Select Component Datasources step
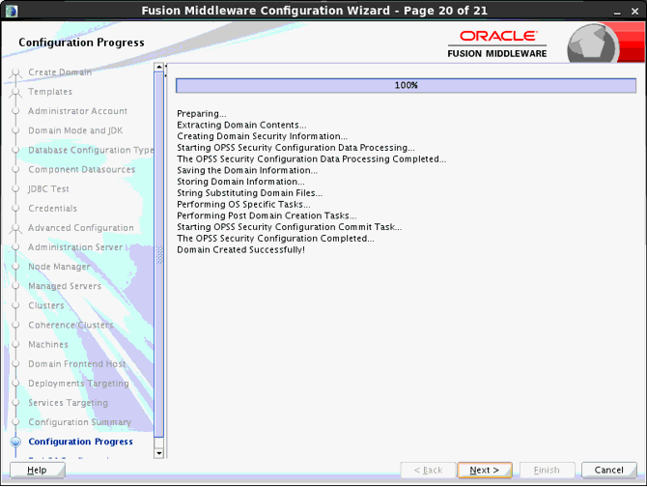This screenshot has width=647, height=487. (x=82, y=169)
